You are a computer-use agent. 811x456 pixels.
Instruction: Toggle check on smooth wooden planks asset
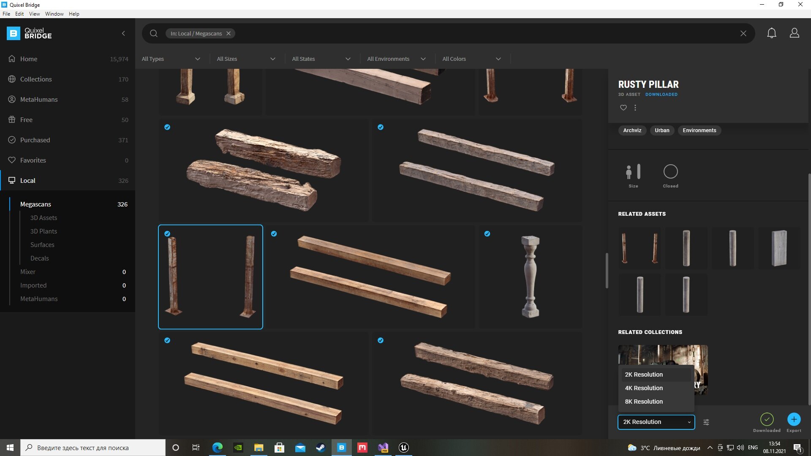pos(274,233)
